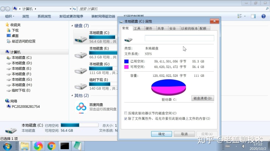Select 本地磁盘 (F:) in navigation tree
Screen dimensions: 270x151
point(21,74)
